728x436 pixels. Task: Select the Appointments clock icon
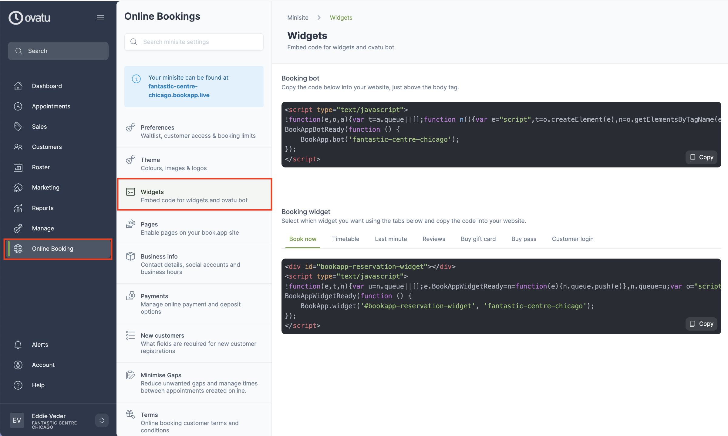coord(18,106)
